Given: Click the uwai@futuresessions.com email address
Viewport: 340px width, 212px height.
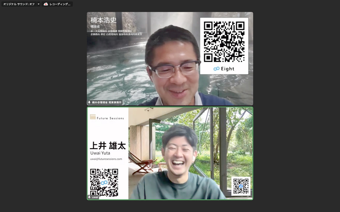Looking at the screenshot, I should 106,159.
